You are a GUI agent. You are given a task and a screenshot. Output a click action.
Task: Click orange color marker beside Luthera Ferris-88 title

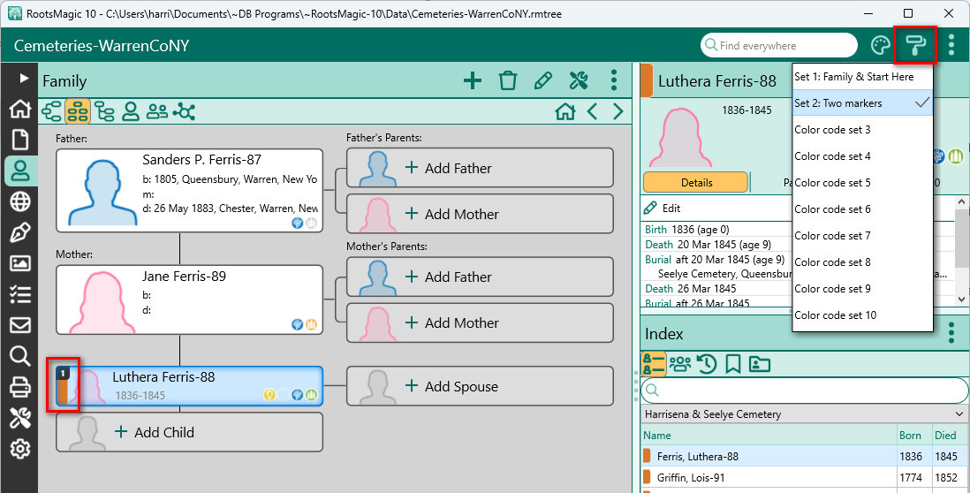(x=647, y=81)
